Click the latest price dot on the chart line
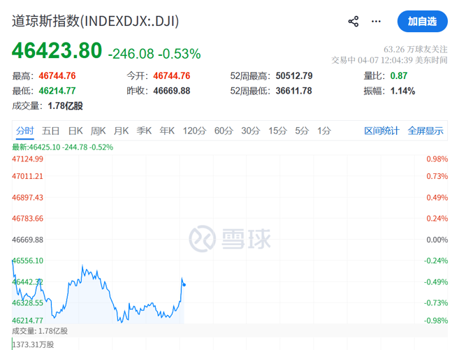Screen dimensions: 466x350 click(184, 284)
